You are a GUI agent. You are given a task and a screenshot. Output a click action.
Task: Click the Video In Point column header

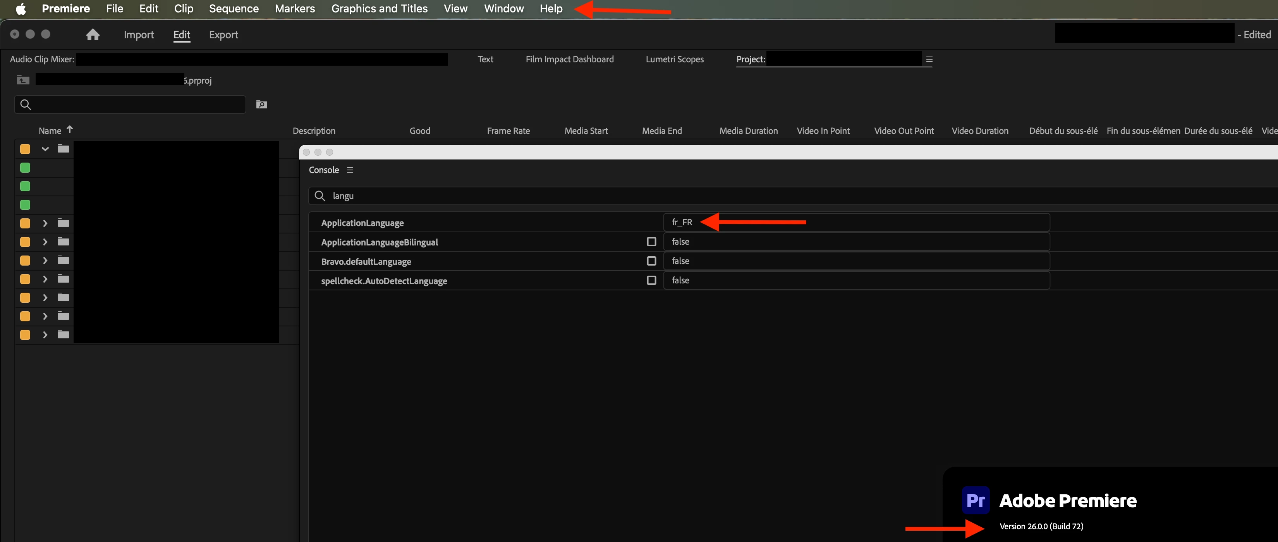(823, 130)
